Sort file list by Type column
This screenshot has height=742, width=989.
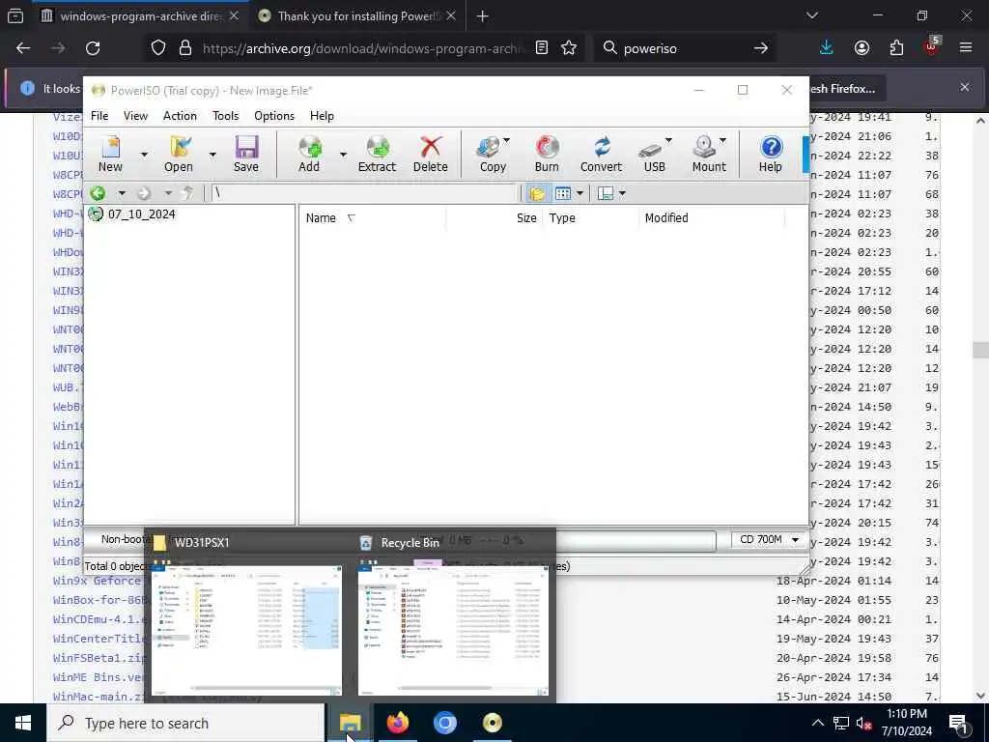(591, 217)
